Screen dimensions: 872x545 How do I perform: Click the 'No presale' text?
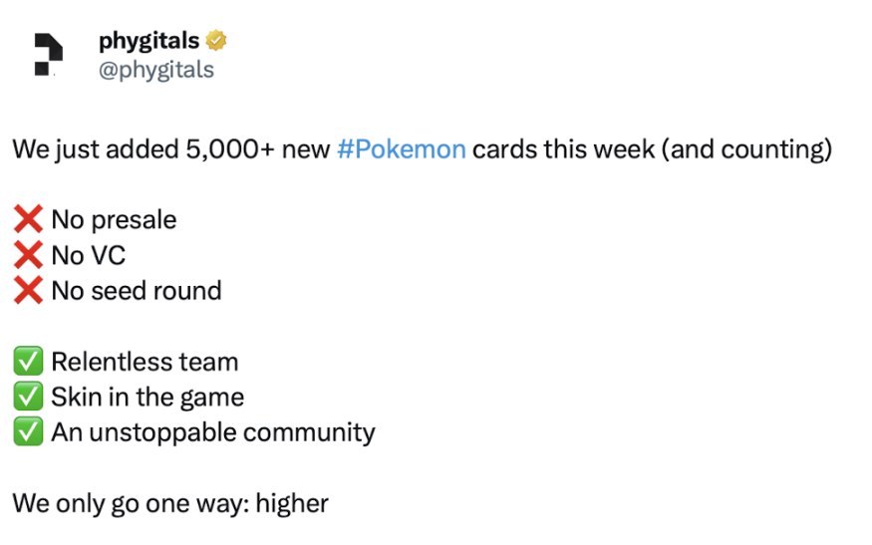pyautogui.click(x=114, y=219)
